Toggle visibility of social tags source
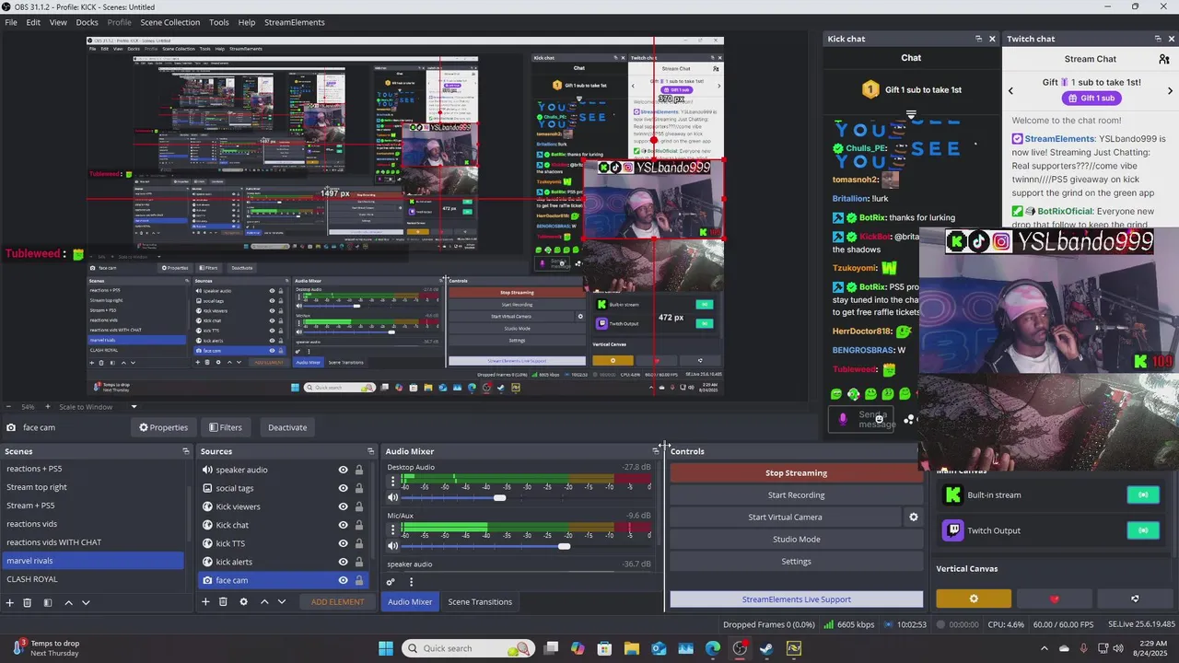This screenshot has width=1179, height=663. (x=343, y=488)
